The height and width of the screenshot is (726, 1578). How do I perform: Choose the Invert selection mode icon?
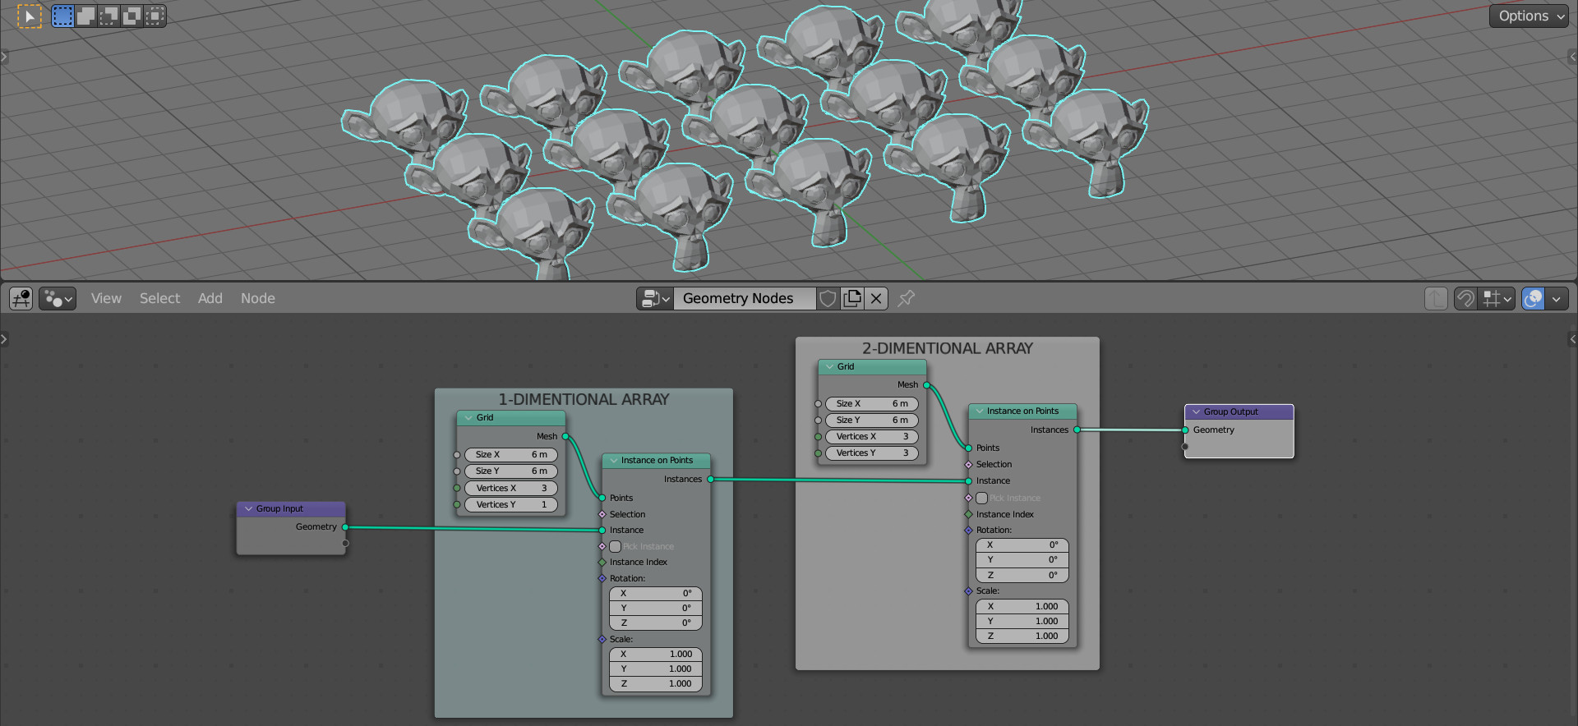[x=131, y=16]
